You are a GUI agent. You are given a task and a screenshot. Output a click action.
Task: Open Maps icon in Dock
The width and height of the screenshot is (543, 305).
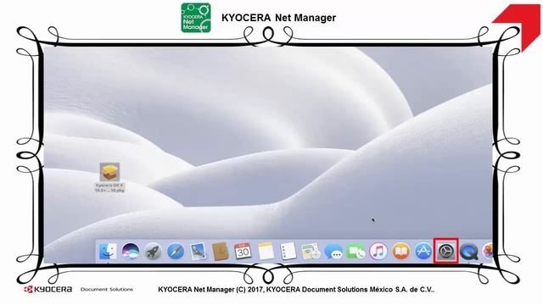click(x=311, y=252)
